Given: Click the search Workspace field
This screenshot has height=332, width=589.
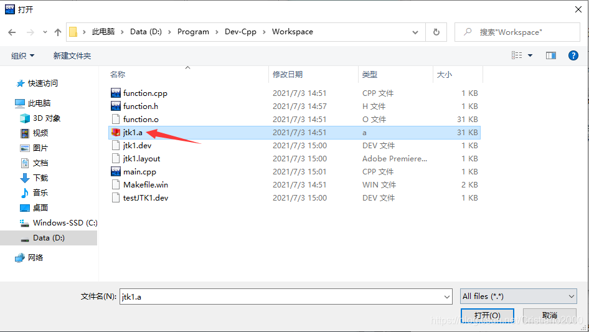Looking at the screenshot, I should [x=517, y=32].
